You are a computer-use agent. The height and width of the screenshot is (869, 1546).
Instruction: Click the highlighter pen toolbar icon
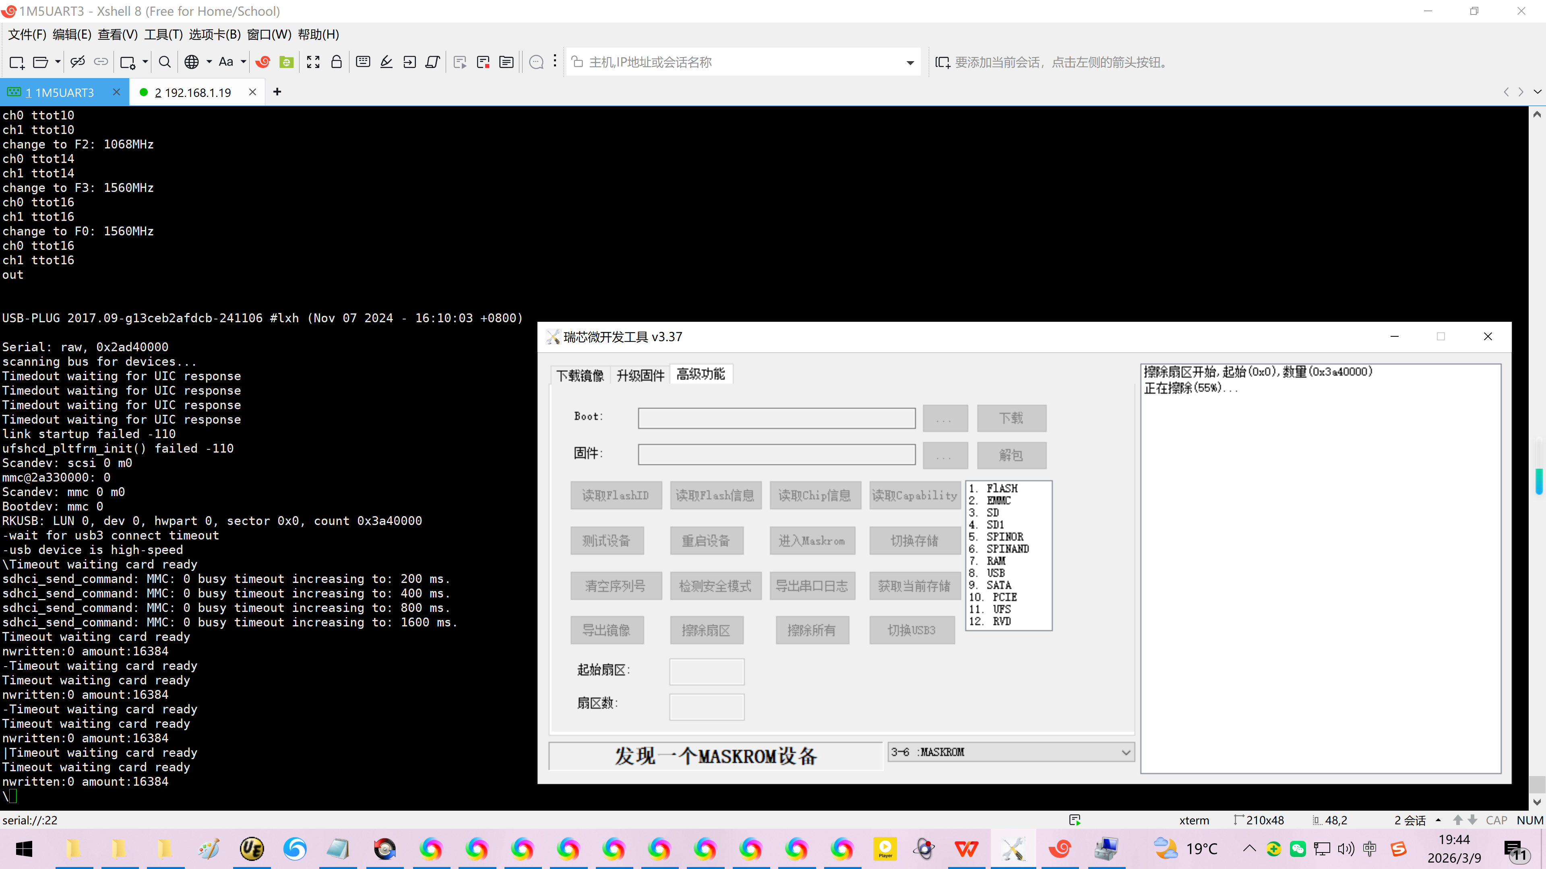pyautogui.click(x=386, y=62)
